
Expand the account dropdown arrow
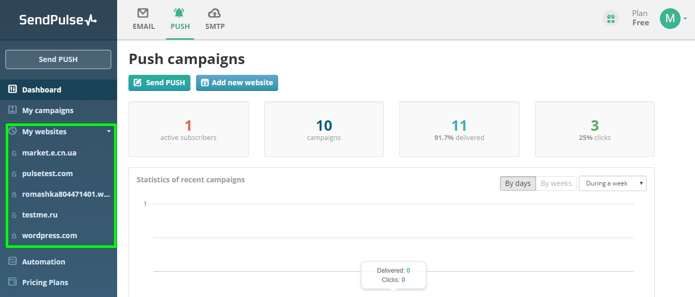tap(685, 19)
